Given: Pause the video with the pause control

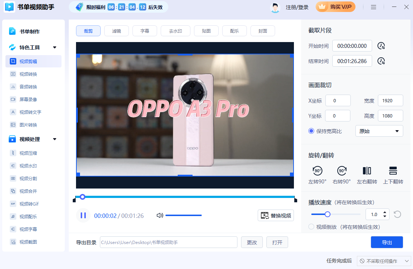Looking at the screenshot, I should [x=83, y=215].
